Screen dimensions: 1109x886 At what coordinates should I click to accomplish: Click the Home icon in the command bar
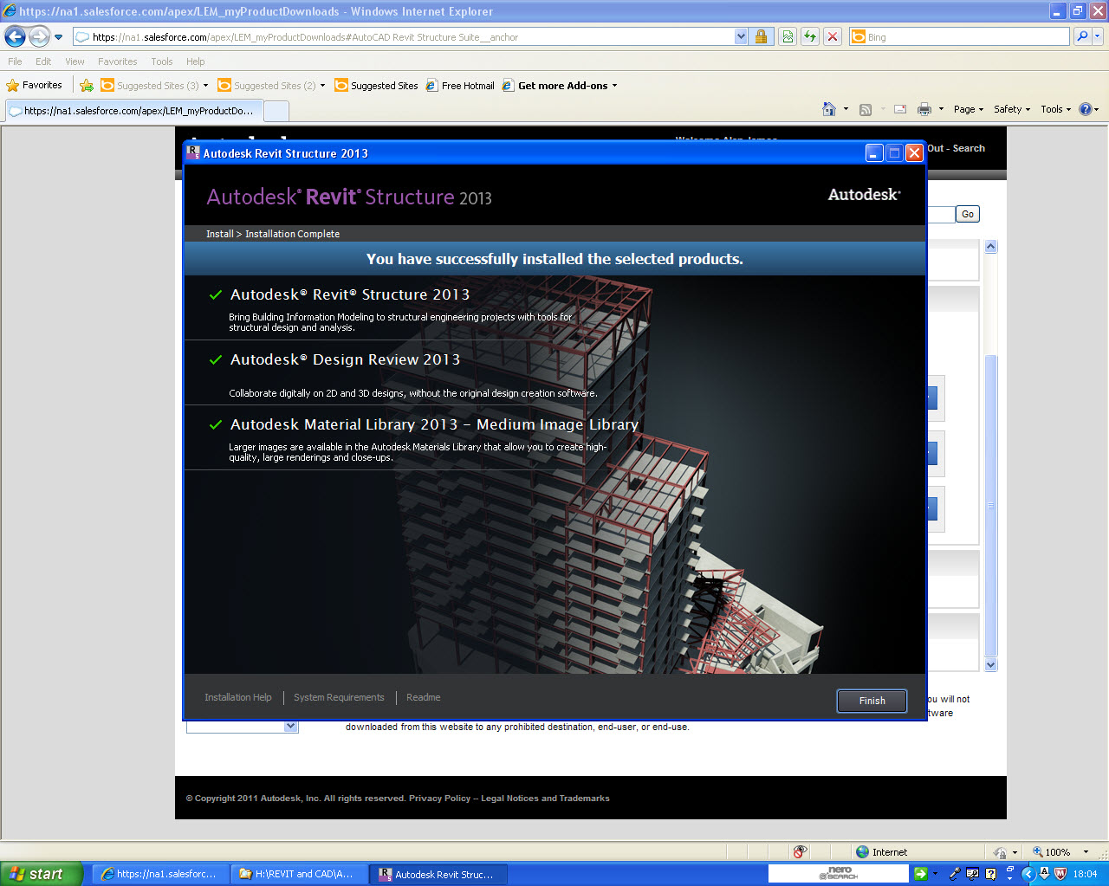(x=829, y=109)
